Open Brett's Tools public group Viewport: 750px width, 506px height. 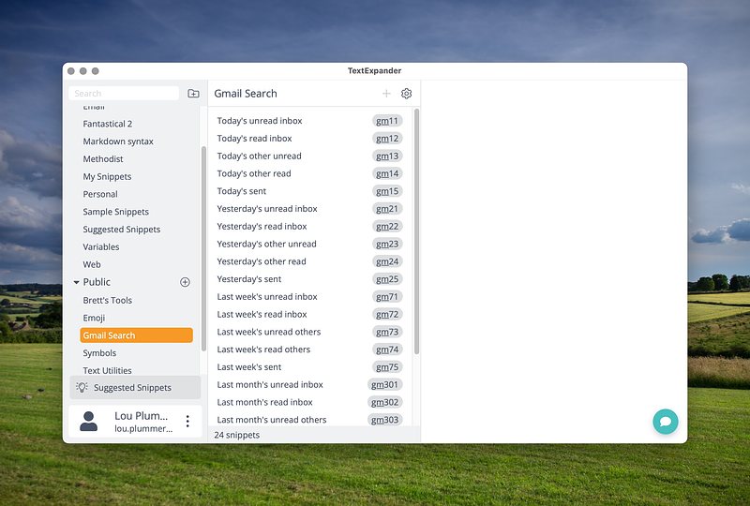[x=107, y=301]
